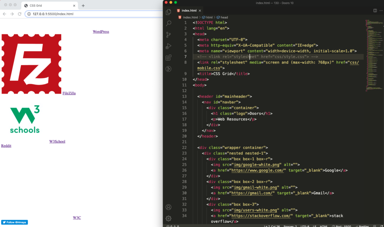Click the meta charset UTF-8 line
The image size is (384, 227).
tap(222, 39)
